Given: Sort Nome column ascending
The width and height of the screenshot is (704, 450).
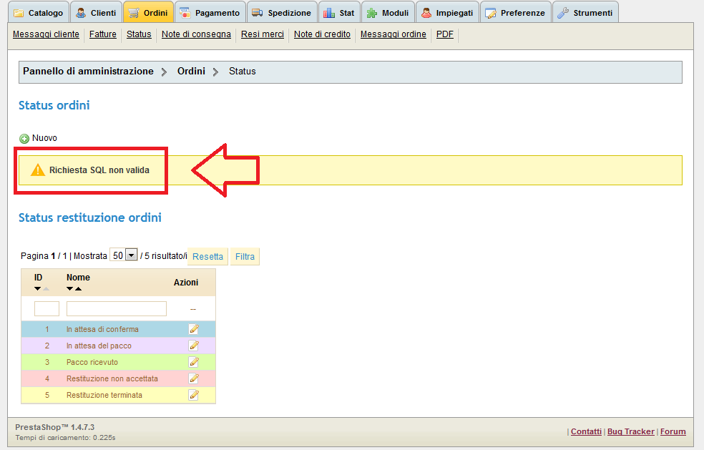Looking at the screenshot, I should pyautogui.click(x=78, y=289).
